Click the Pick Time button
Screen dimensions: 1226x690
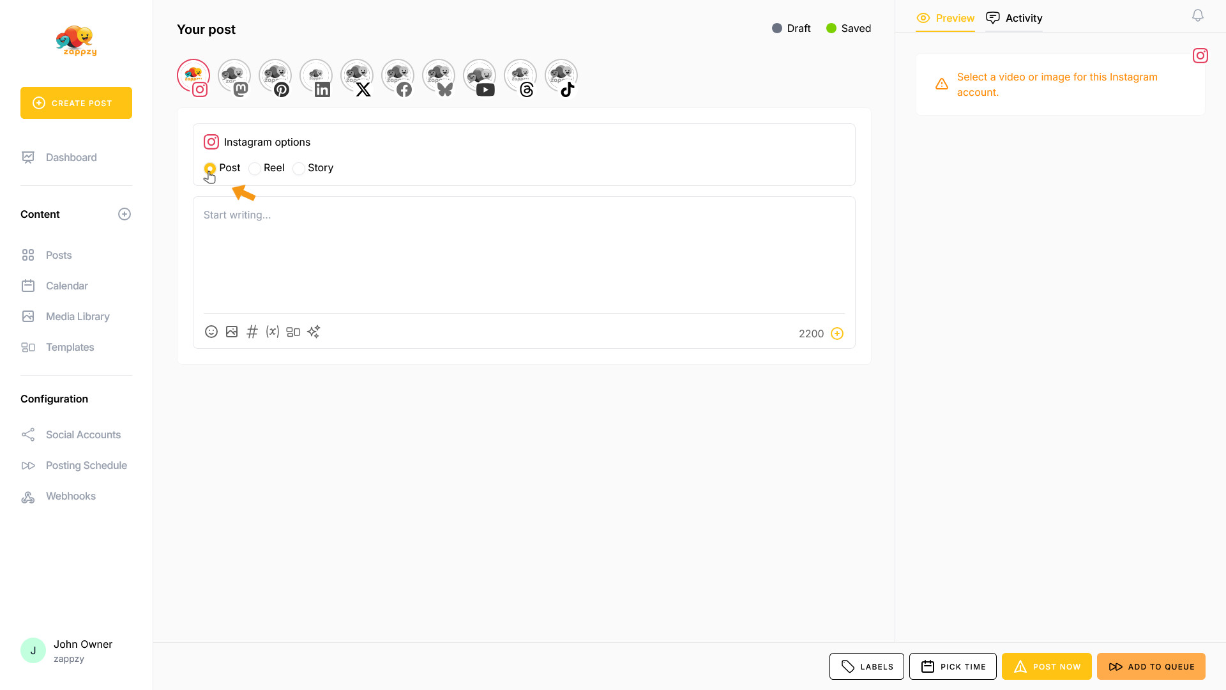pyautogui.click(x=953, y=666)
